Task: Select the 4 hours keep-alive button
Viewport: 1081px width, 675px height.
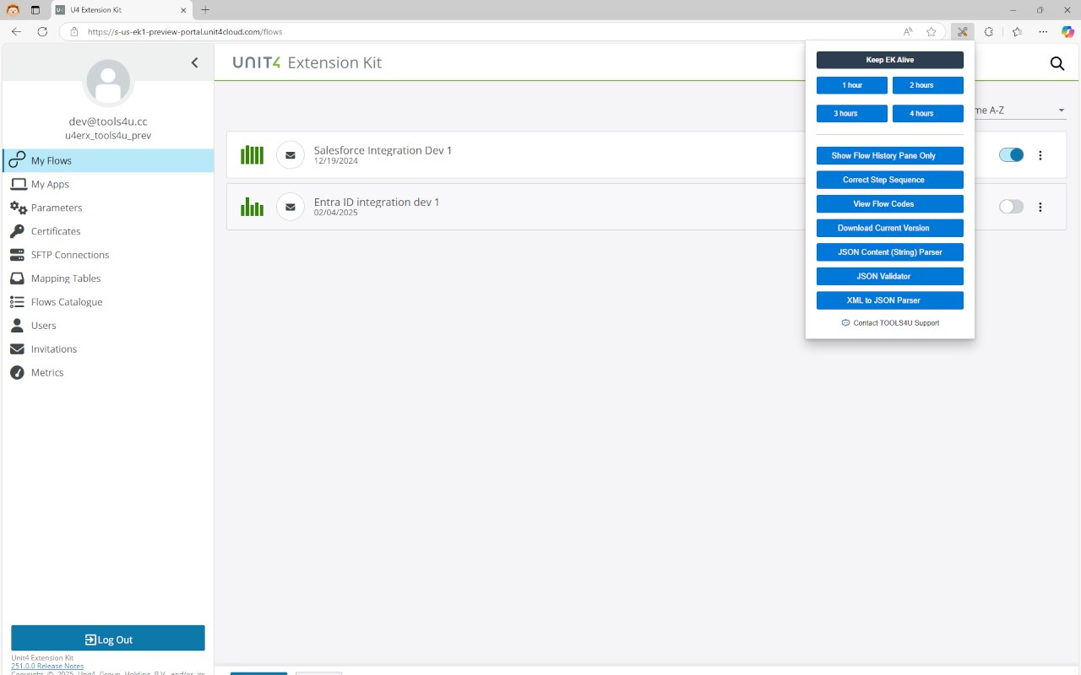Action: pyautogui.click(x=928, y=113)
